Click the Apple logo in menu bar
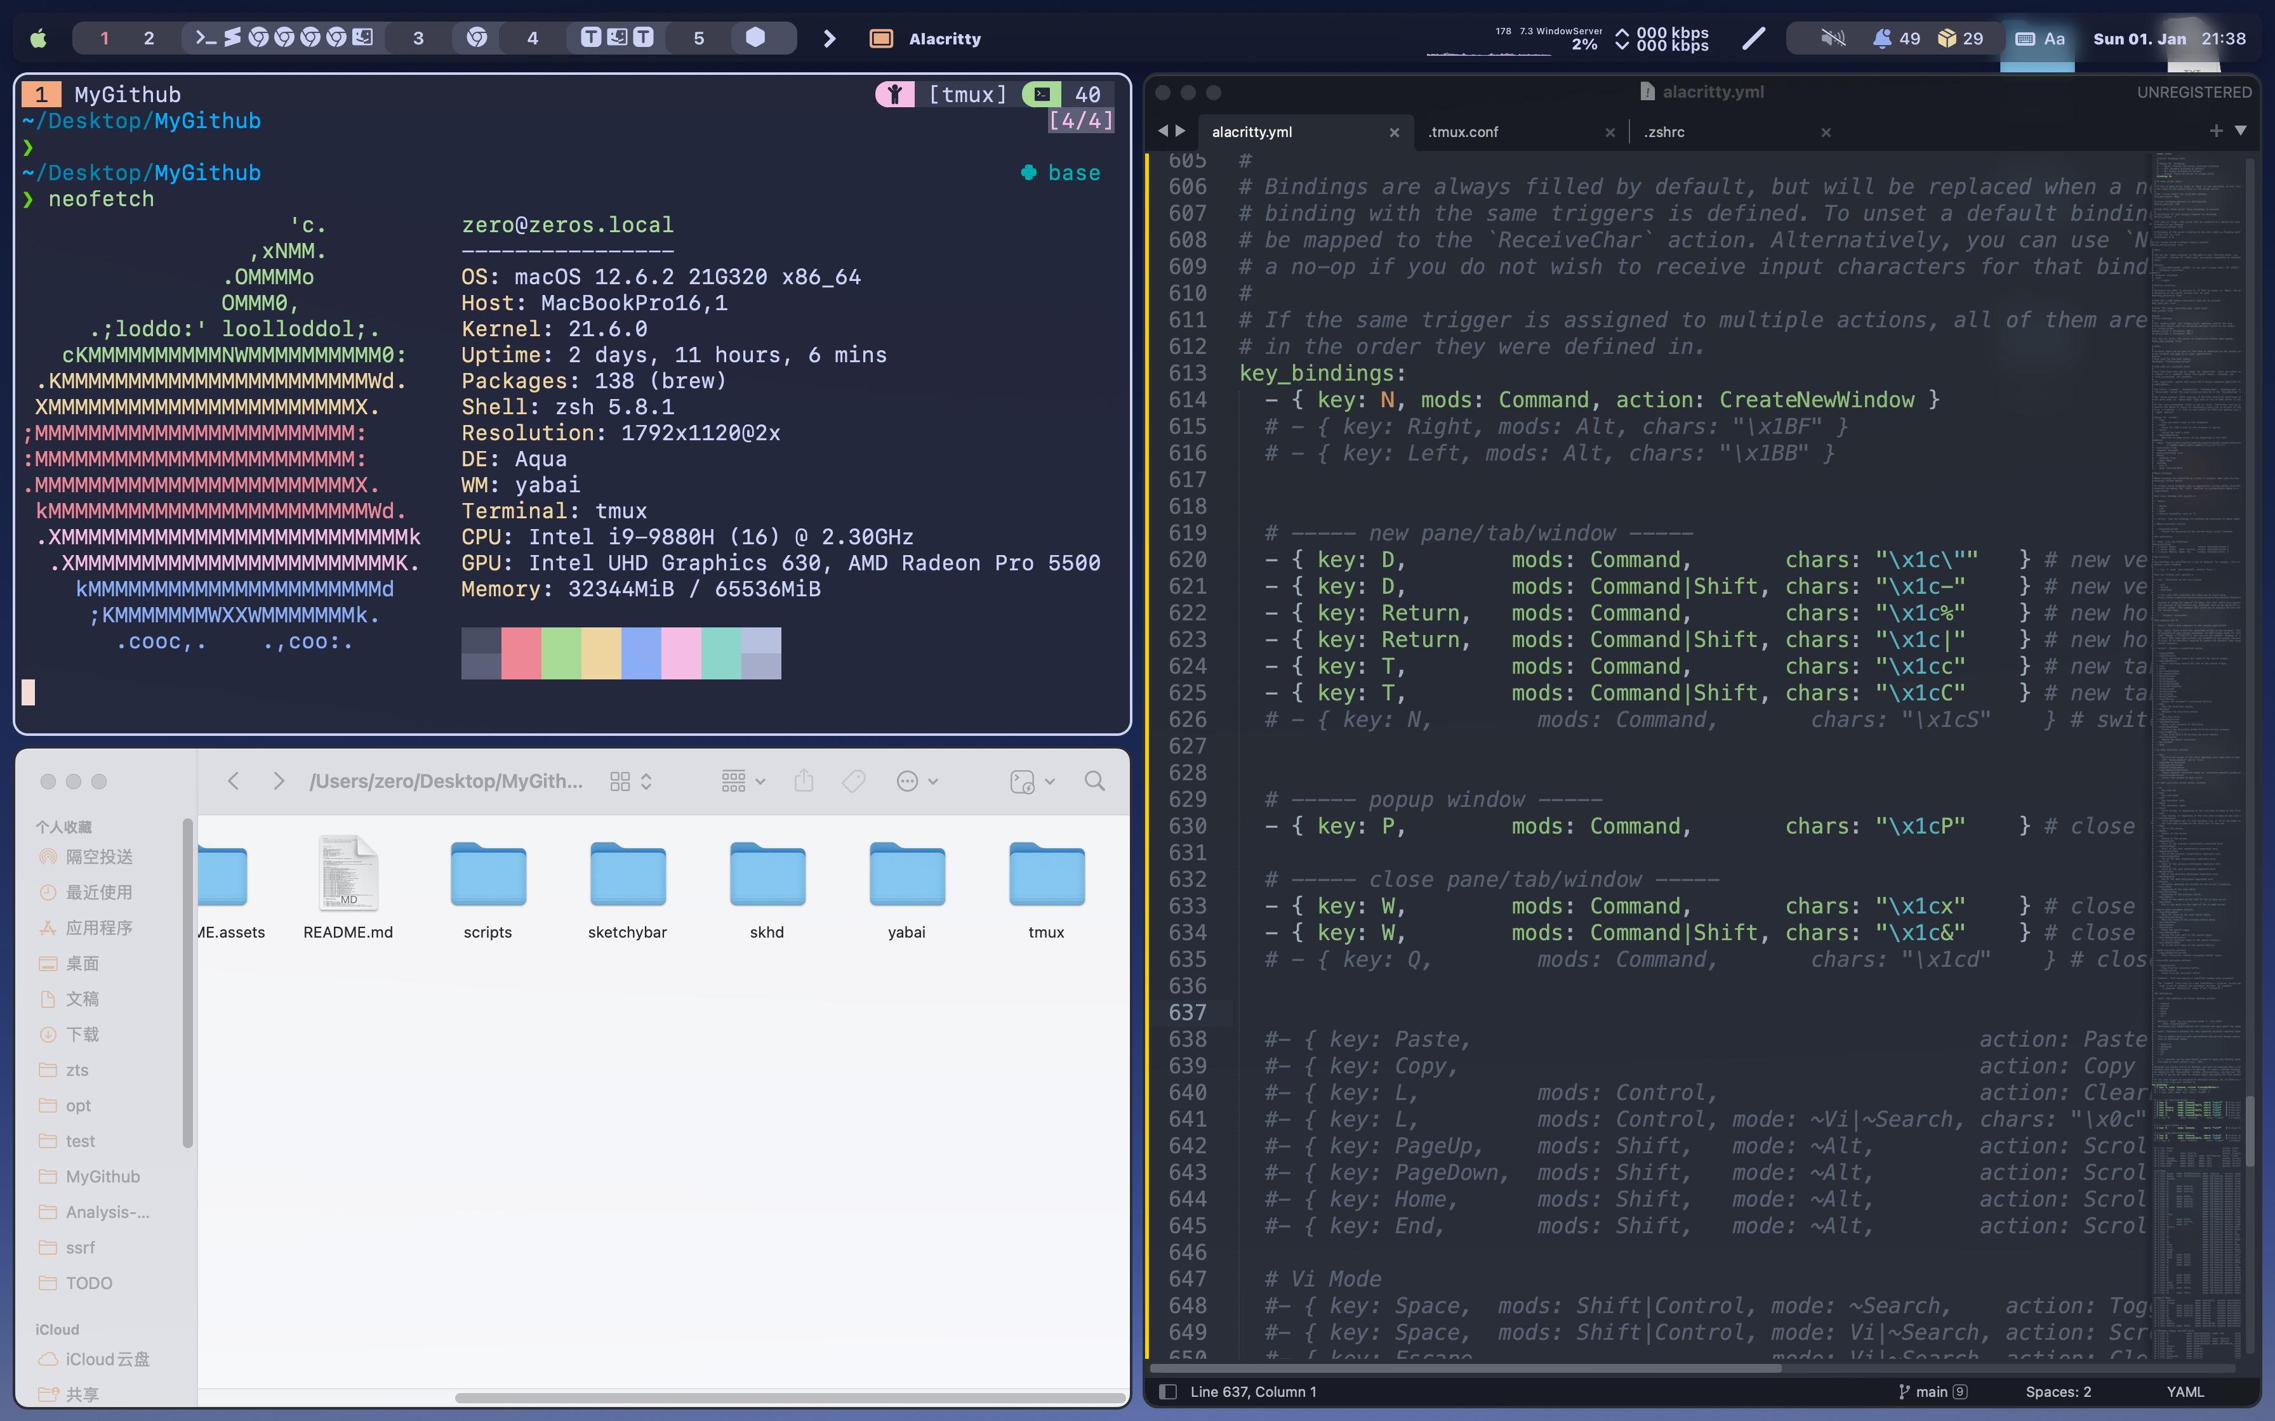Viewport: 2275px width, 1421px height. [x=39, y=39]
